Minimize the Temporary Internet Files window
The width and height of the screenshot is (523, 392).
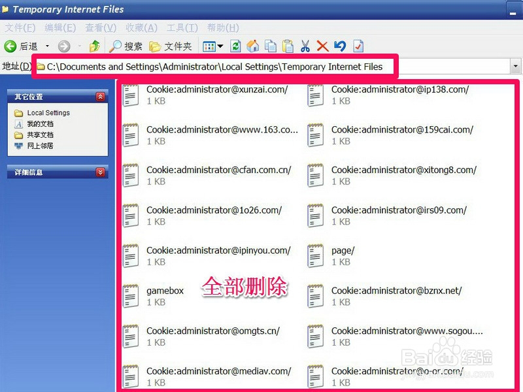pos(514,10)
